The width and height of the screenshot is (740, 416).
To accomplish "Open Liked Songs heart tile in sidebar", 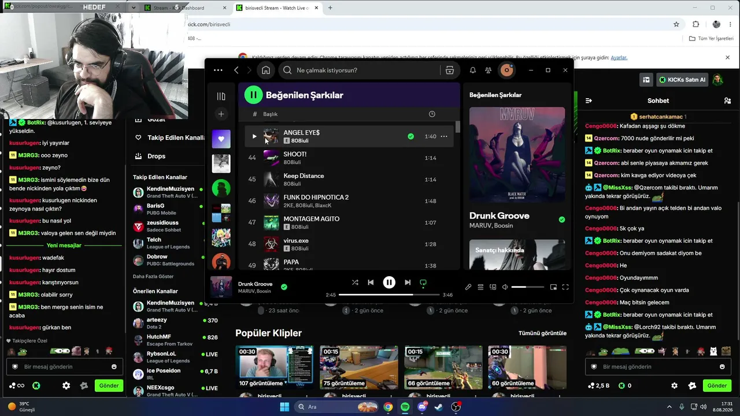I will point(221,139).
